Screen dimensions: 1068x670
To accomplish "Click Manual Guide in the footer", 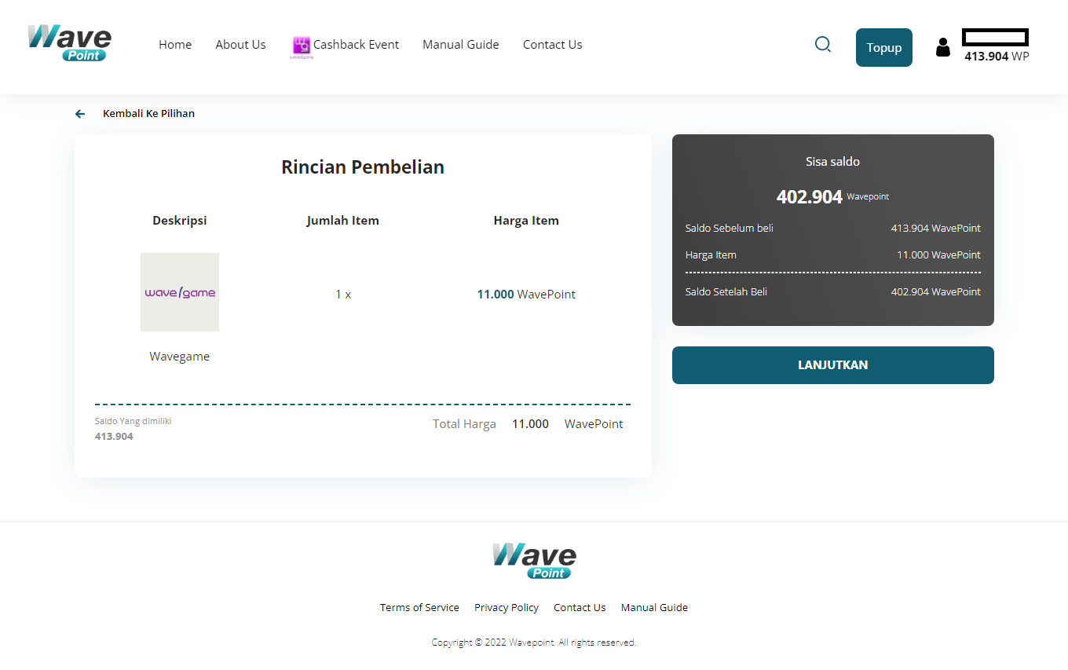I will tap(654, 607).
